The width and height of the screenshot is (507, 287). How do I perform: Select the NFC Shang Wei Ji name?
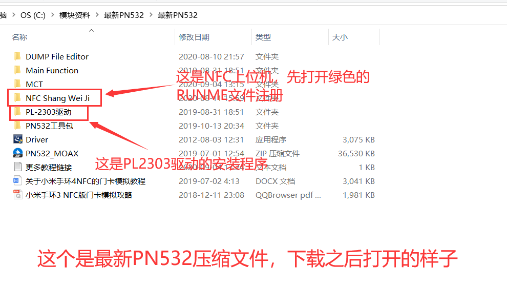[57, 98]
